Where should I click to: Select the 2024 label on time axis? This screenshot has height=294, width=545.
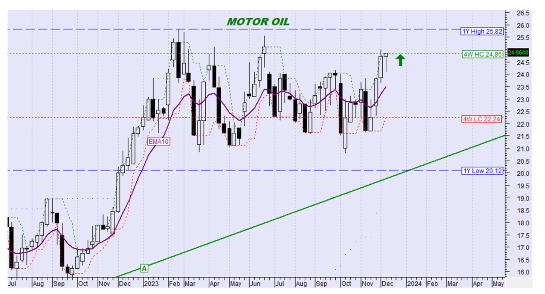[414, 283]
